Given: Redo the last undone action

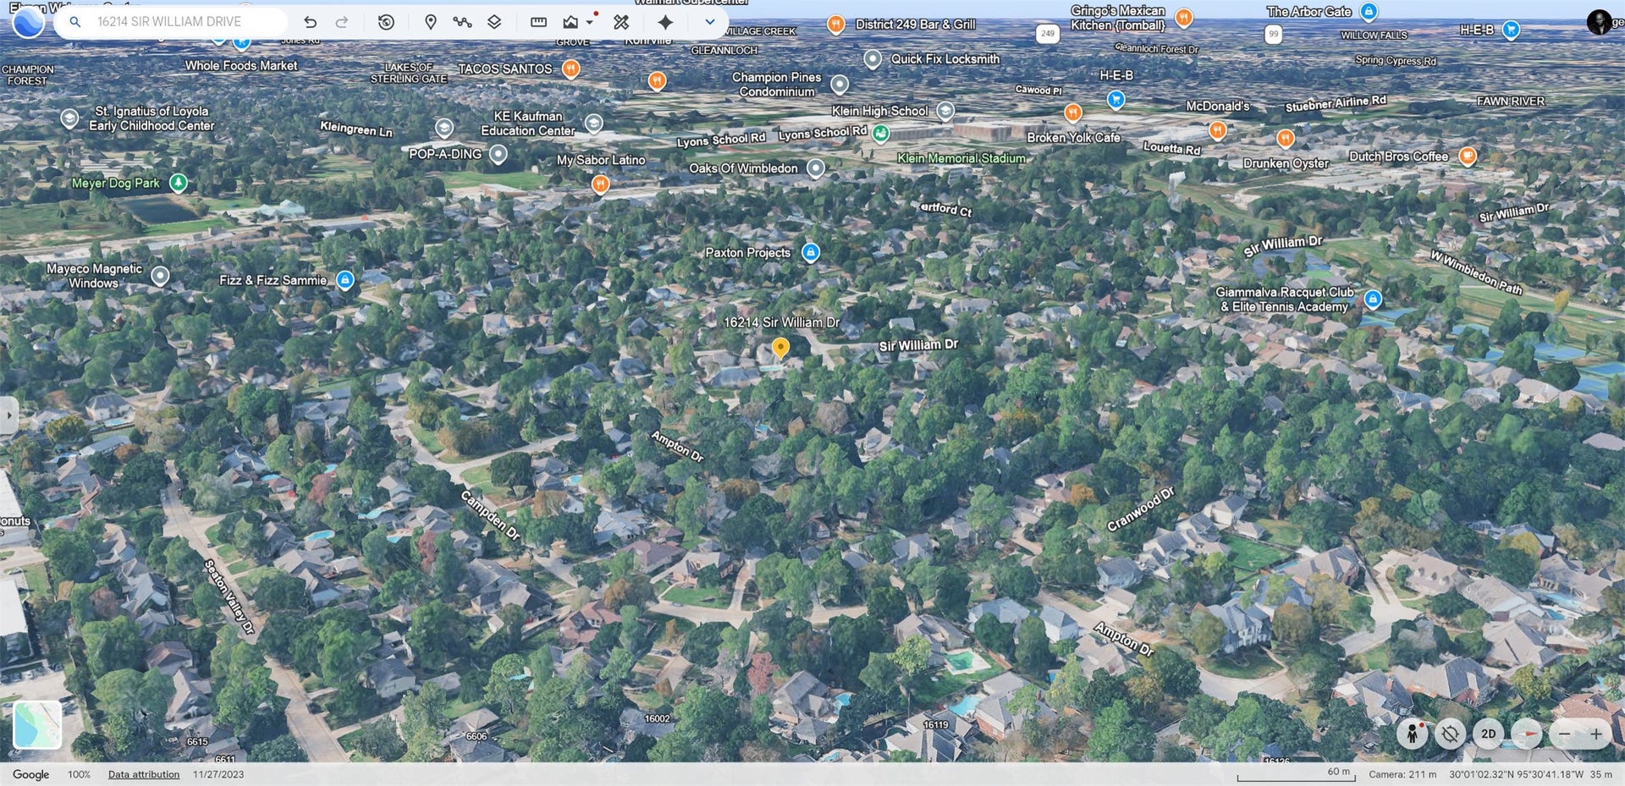Looking at the screenshot, I should tap(342, 22).
